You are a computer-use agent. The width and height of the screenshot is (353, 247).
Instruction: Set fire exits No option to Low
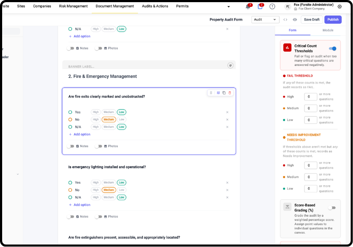[122, 120]
